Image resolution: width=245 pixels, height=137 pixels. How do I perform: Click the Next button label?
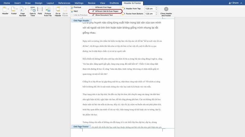(x=76, y=11)
